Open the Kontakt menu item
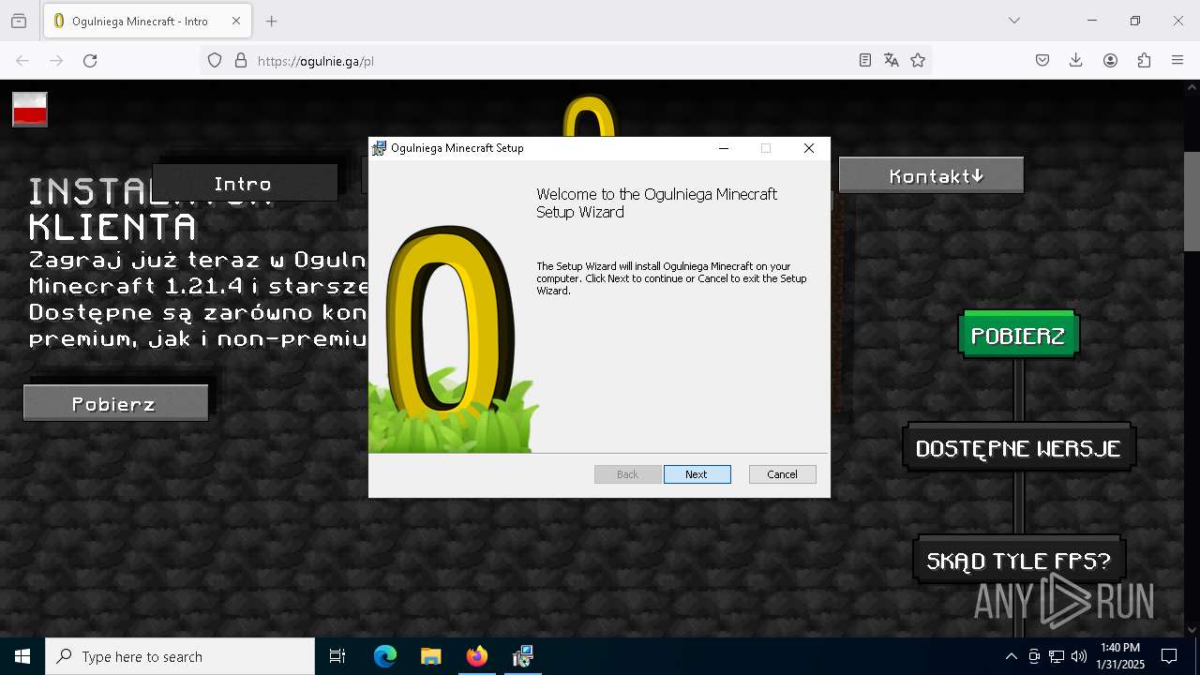 click(x=931, y=175)
